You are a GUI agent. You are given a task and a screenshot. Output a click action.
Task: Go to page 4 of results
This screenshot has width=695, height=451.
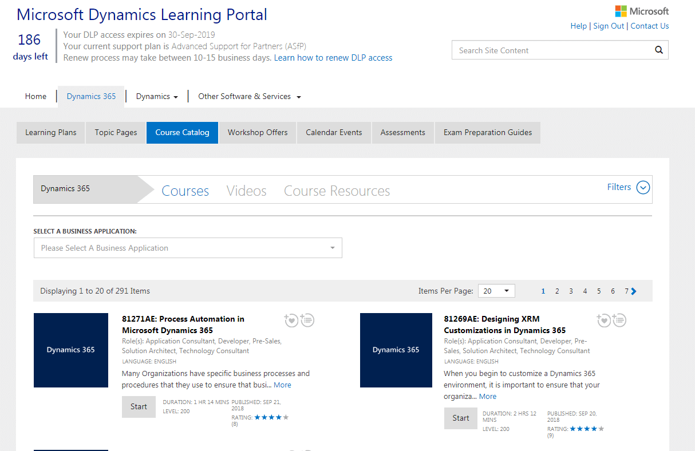[585, 291]
